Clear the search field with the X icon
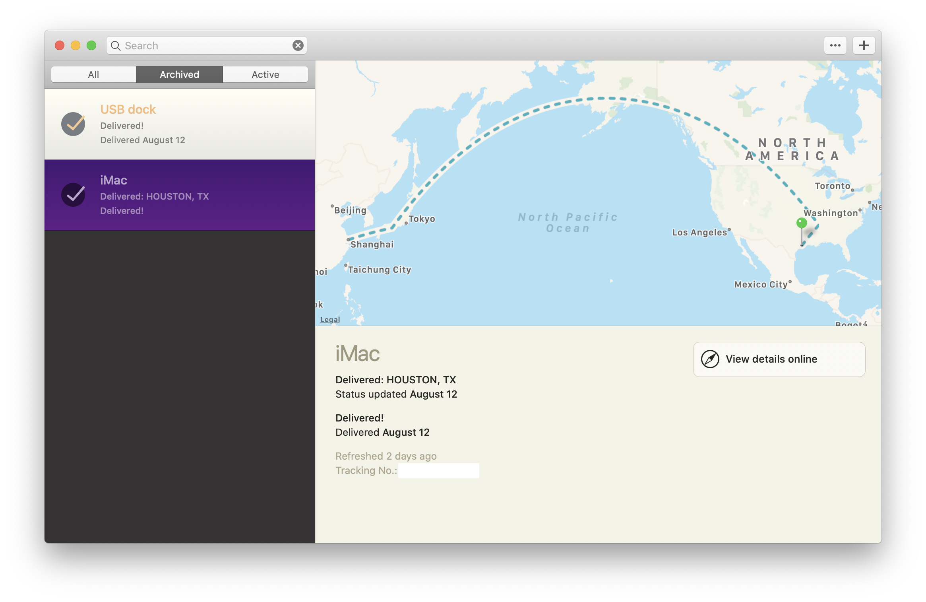 [x=298, y=45]
